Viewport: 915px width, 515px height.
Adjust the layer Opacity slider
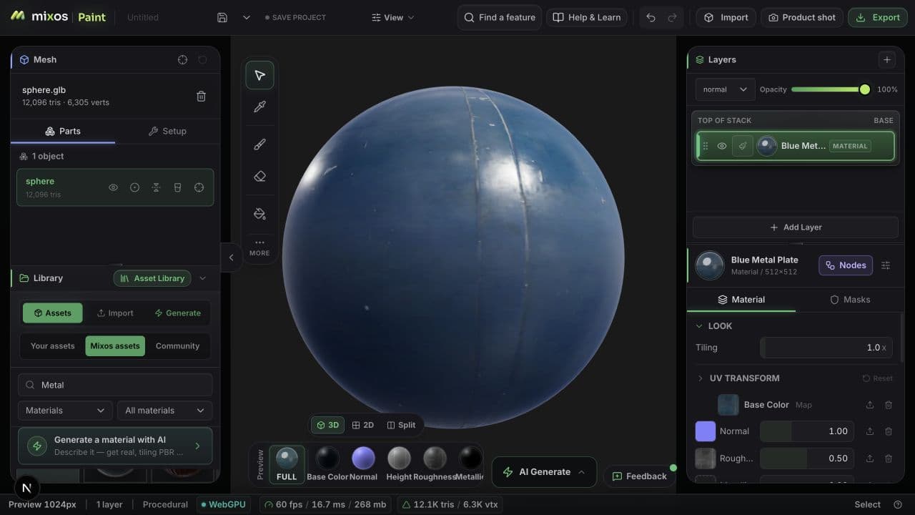(x=831, y=89)
